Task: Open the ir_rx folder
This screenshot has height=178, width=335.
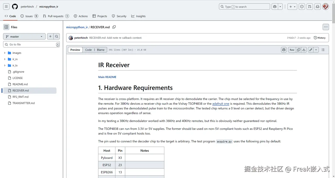Action: click(15, 59)
